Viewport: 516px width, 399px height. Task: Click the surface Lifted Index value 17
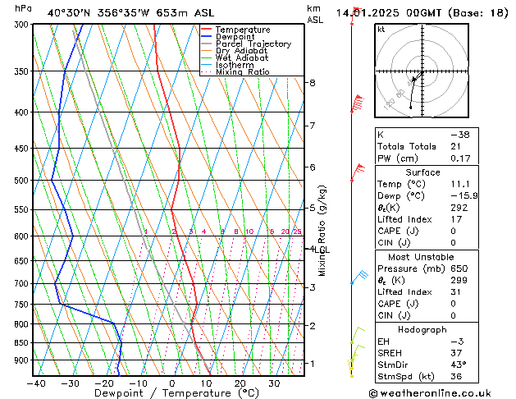(x=456, y=219)
